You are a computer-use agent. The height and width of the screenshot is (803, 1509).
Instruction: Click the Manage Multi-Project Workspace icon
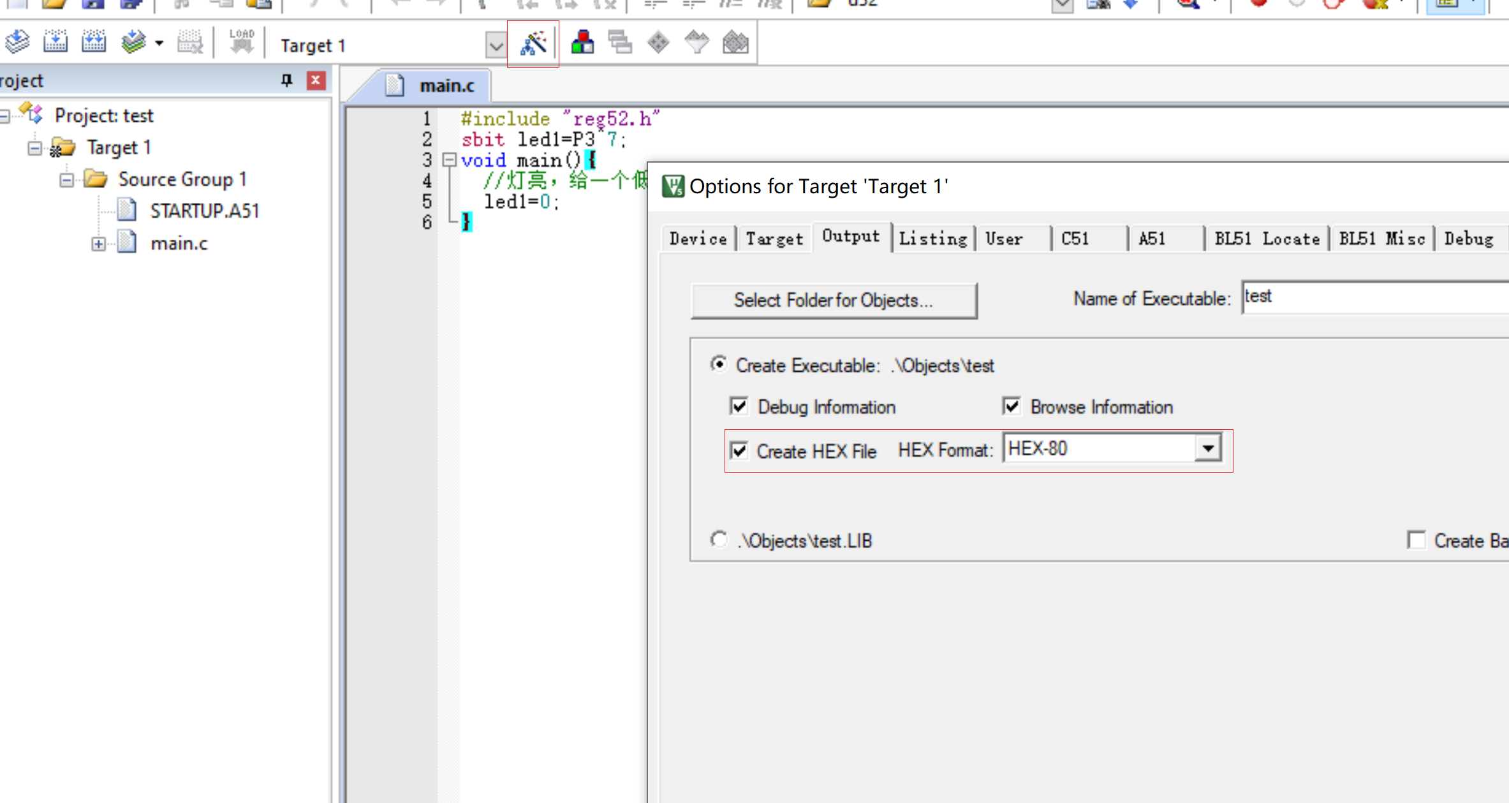point(620,43)
